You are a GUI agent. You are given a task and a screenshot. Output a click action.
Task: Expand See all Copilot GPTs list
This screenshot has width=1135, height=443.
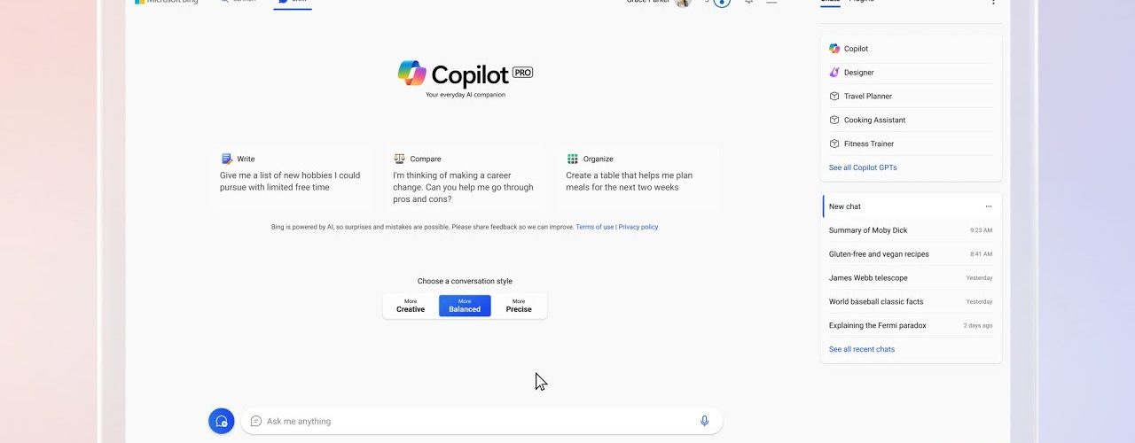(863, 167)
